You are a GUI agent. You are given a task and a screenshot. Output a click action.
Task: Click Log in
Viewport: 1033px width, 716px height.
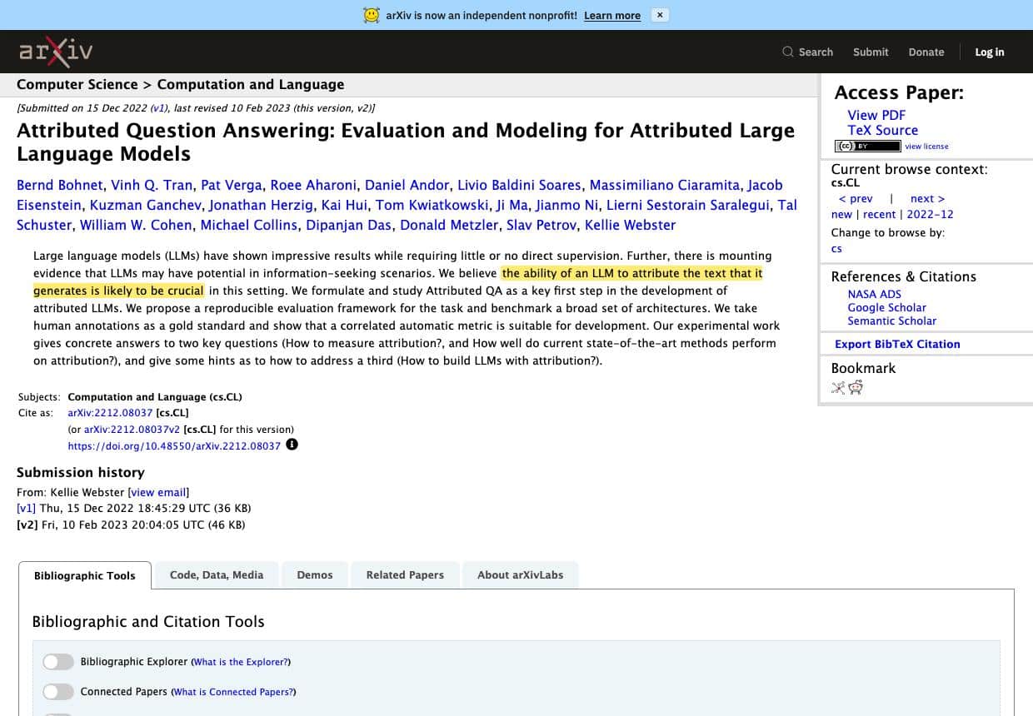990,52
